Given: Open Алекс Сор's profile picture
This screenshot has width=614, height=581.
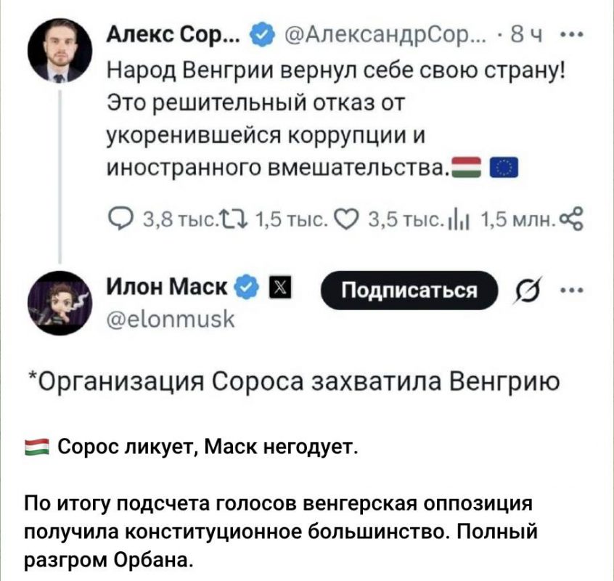Looking at the screenshot, I should click(x=59, y=52).
